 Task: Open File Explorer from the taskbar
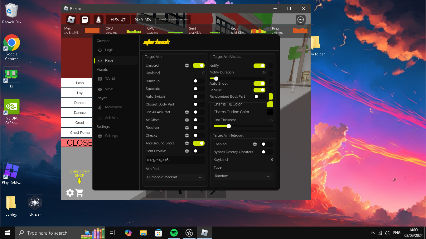pyautogui.click(x=143, y=233)
